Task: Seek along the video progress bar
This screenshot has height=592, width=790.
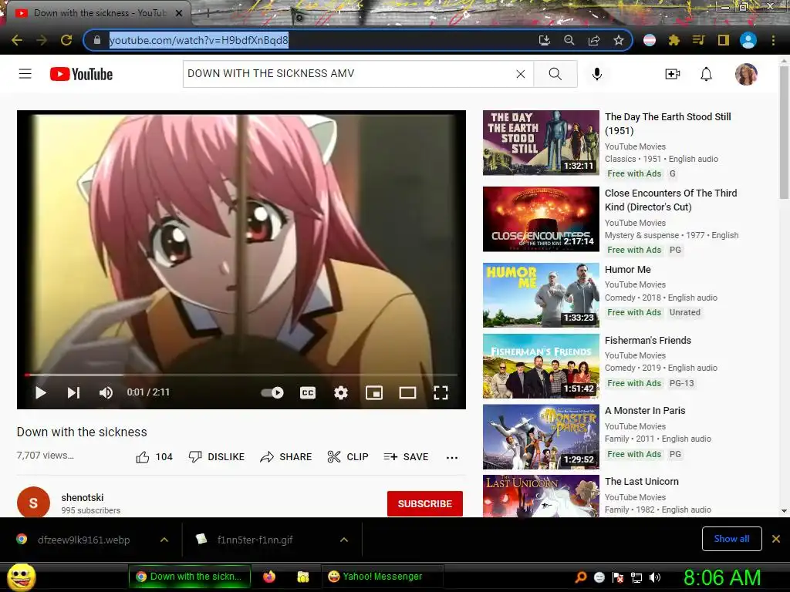Action: (241, 375)
